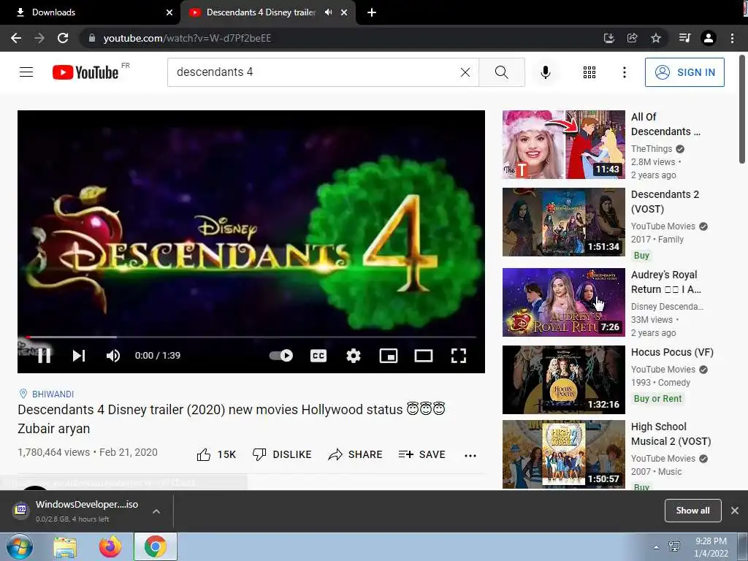Image resolution: width=748 pixels, height=561 pixels.
Task: Close the Downloads tab
Action: coord(169,12)
